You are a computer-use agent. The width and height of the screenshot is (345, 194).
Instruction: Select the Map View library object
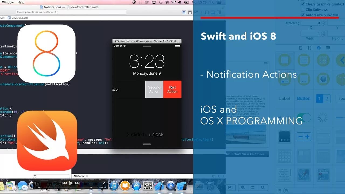click(323, 175)
